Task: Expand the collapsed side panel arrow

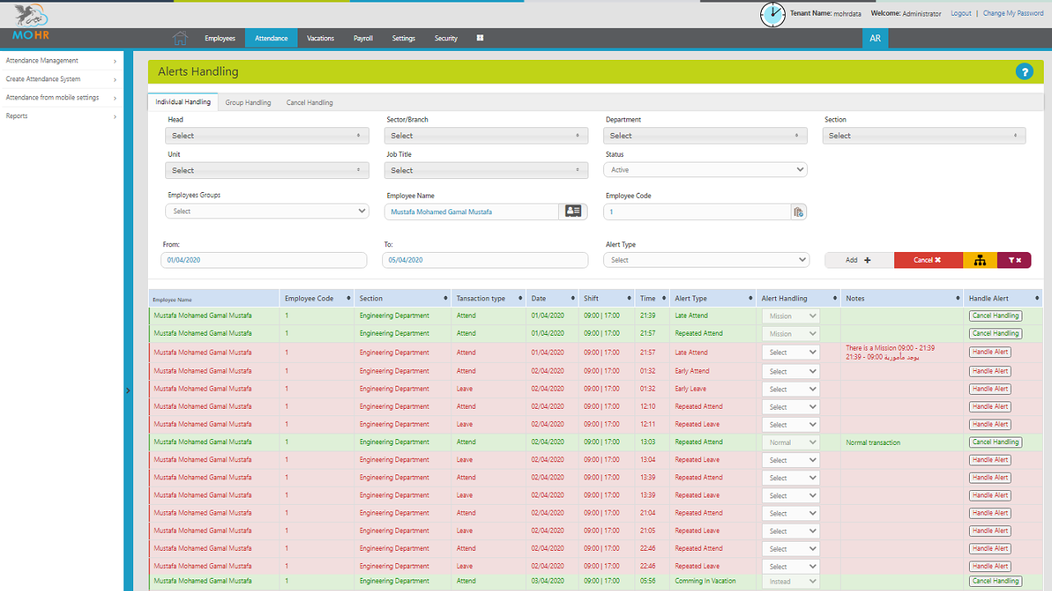Action: pyautogui.click(x=127, y=391)
